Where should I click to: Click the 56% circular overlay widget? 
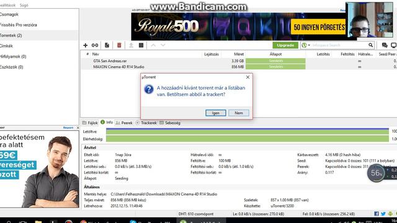click(x=376, y=173)
